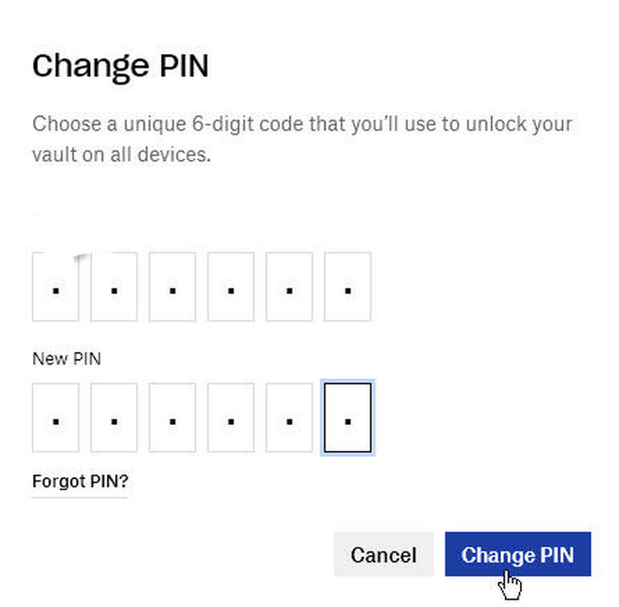Select second digit box under New PIN
619x607 pixels.
[114, 417]
